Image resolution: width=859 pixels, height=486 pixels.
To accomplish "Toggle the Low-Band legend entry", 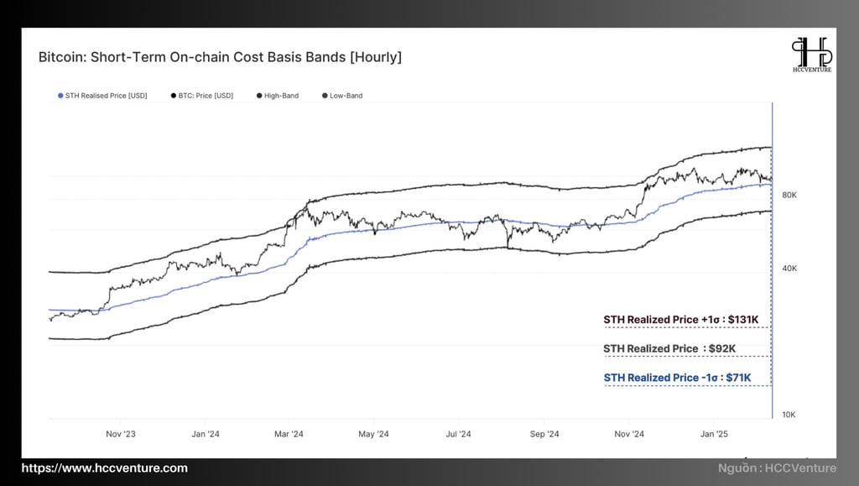I will (342, 96).
